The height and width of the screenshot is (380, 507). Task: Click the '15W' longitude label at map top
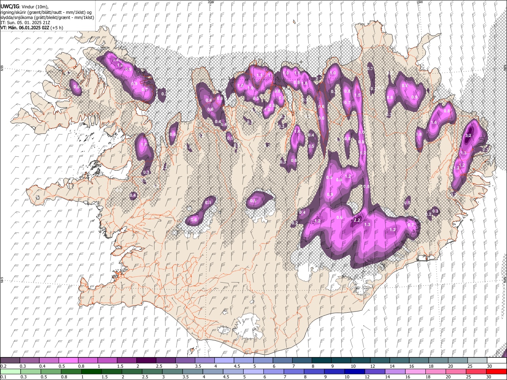pos(420,2)
